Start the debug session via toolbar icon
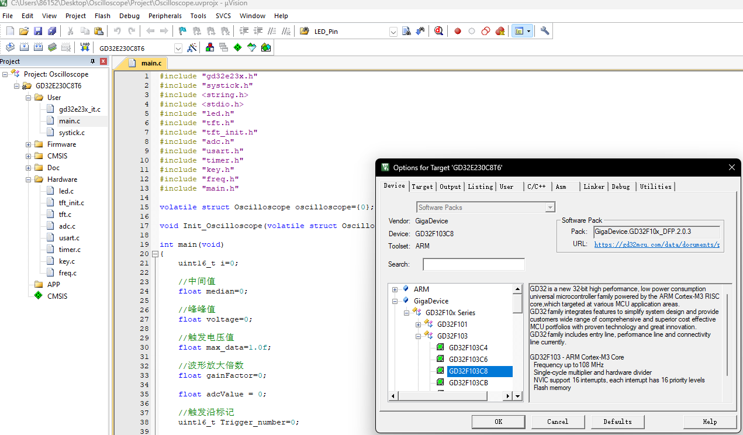The image size is (743, 435). click(438, 31)
